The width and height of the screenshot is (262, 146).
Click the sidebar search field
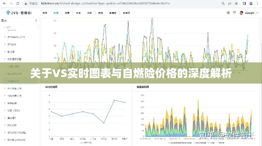pos(19,27)
